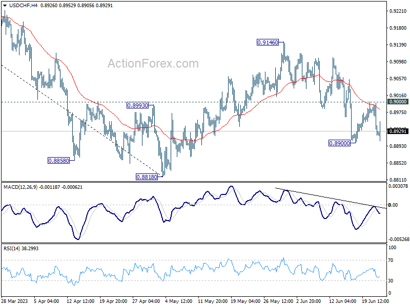Click the 2 Jun 20:00 time label
The image size is (410, 307).
pyautogui.click(x=309, y=301)
